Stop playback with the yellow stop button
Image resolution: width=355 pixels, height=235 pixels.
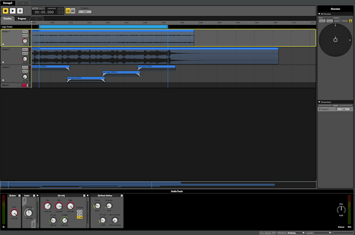5,10
